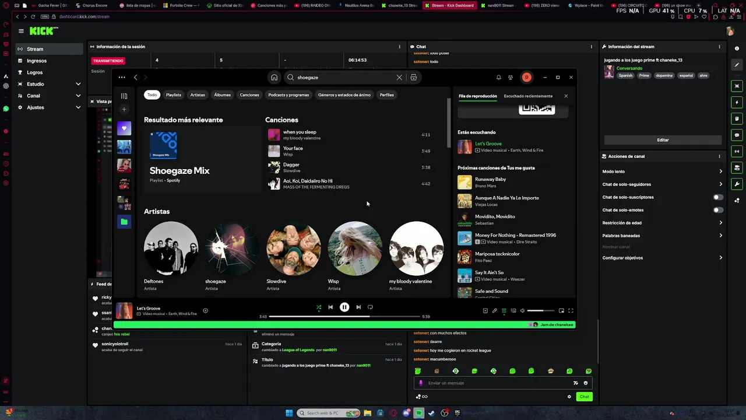Open chat settings gear icon
This screenshot has width=746, height=420.
(x=569, y=397)
